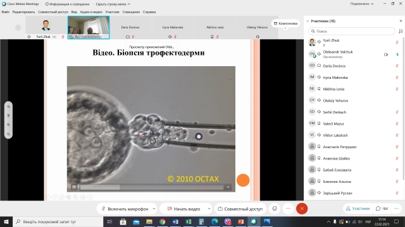Click Совместный доступ share button
The image size is (405, 227).
point(240,209)
